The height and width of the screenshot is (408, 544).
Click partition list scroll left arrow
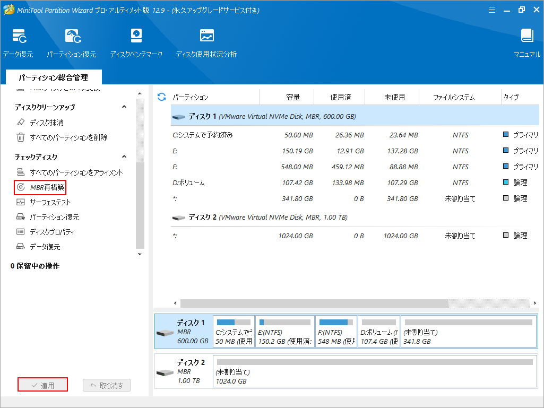tap(175, 303)
